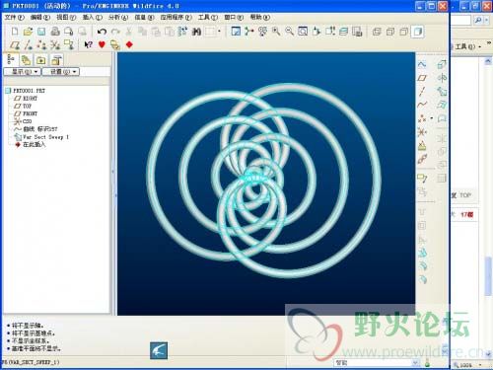Toggle datum axis display icon
The height and width of the screenshot is (370, 493).
[x=29, y=44]
